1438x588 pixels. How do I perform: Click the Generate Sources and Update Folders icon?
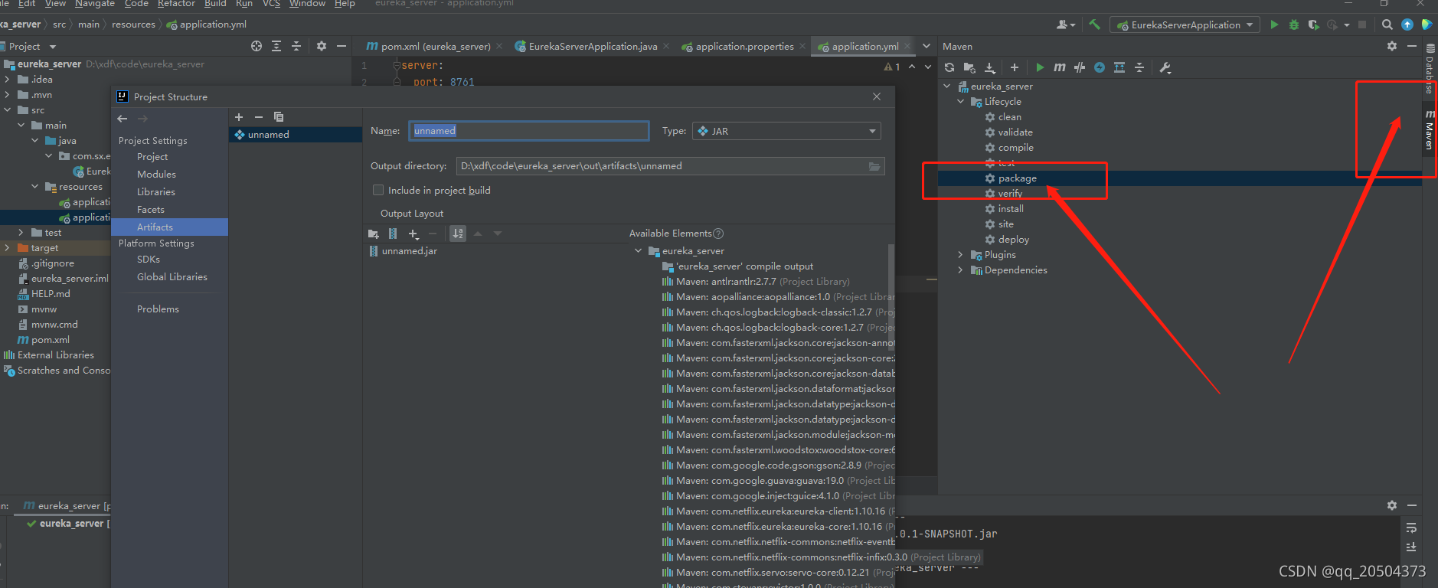coord(969,67)
